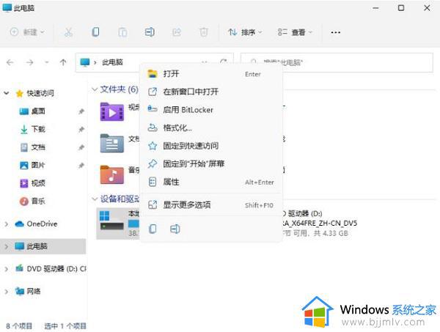Go up one folder level with up arrow
The image size is (440, 332).
64,62
